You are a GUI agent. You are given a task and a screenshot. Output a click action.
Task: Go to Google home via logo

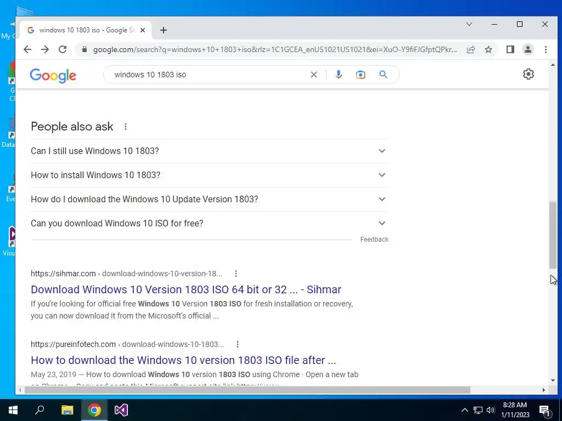53,76
